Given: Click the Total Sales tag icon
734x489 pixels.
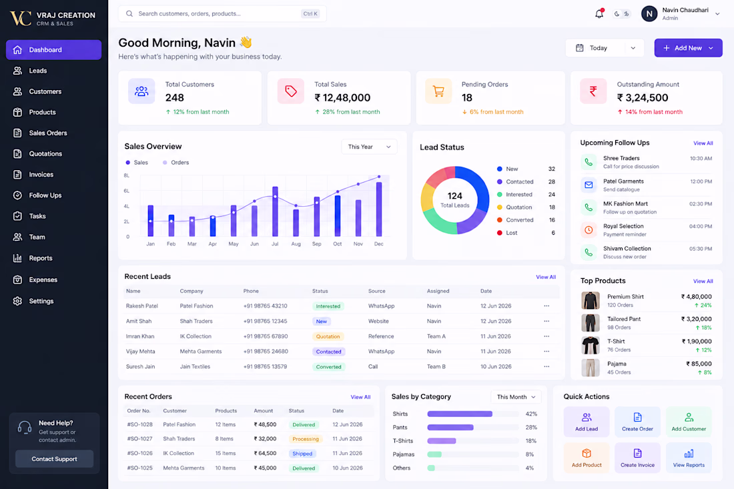Looking at the screenshot, I should click(x=291, y=91).
